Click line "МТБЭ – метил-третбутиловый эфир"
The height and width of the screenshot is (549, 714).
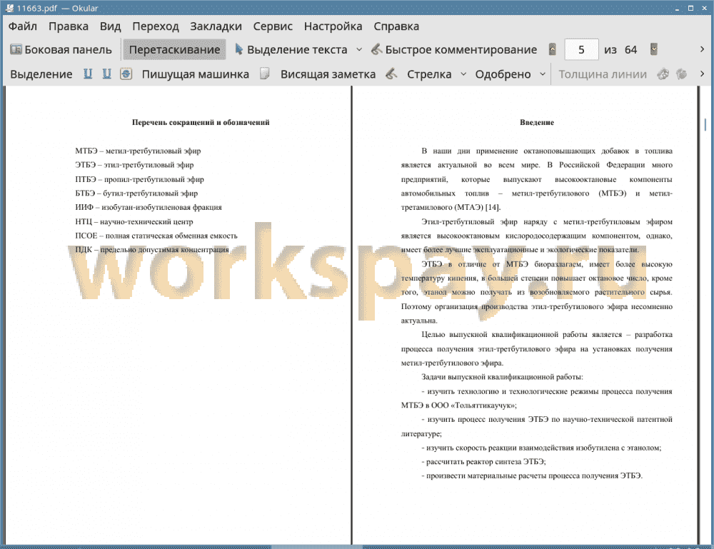pos(138,151)
